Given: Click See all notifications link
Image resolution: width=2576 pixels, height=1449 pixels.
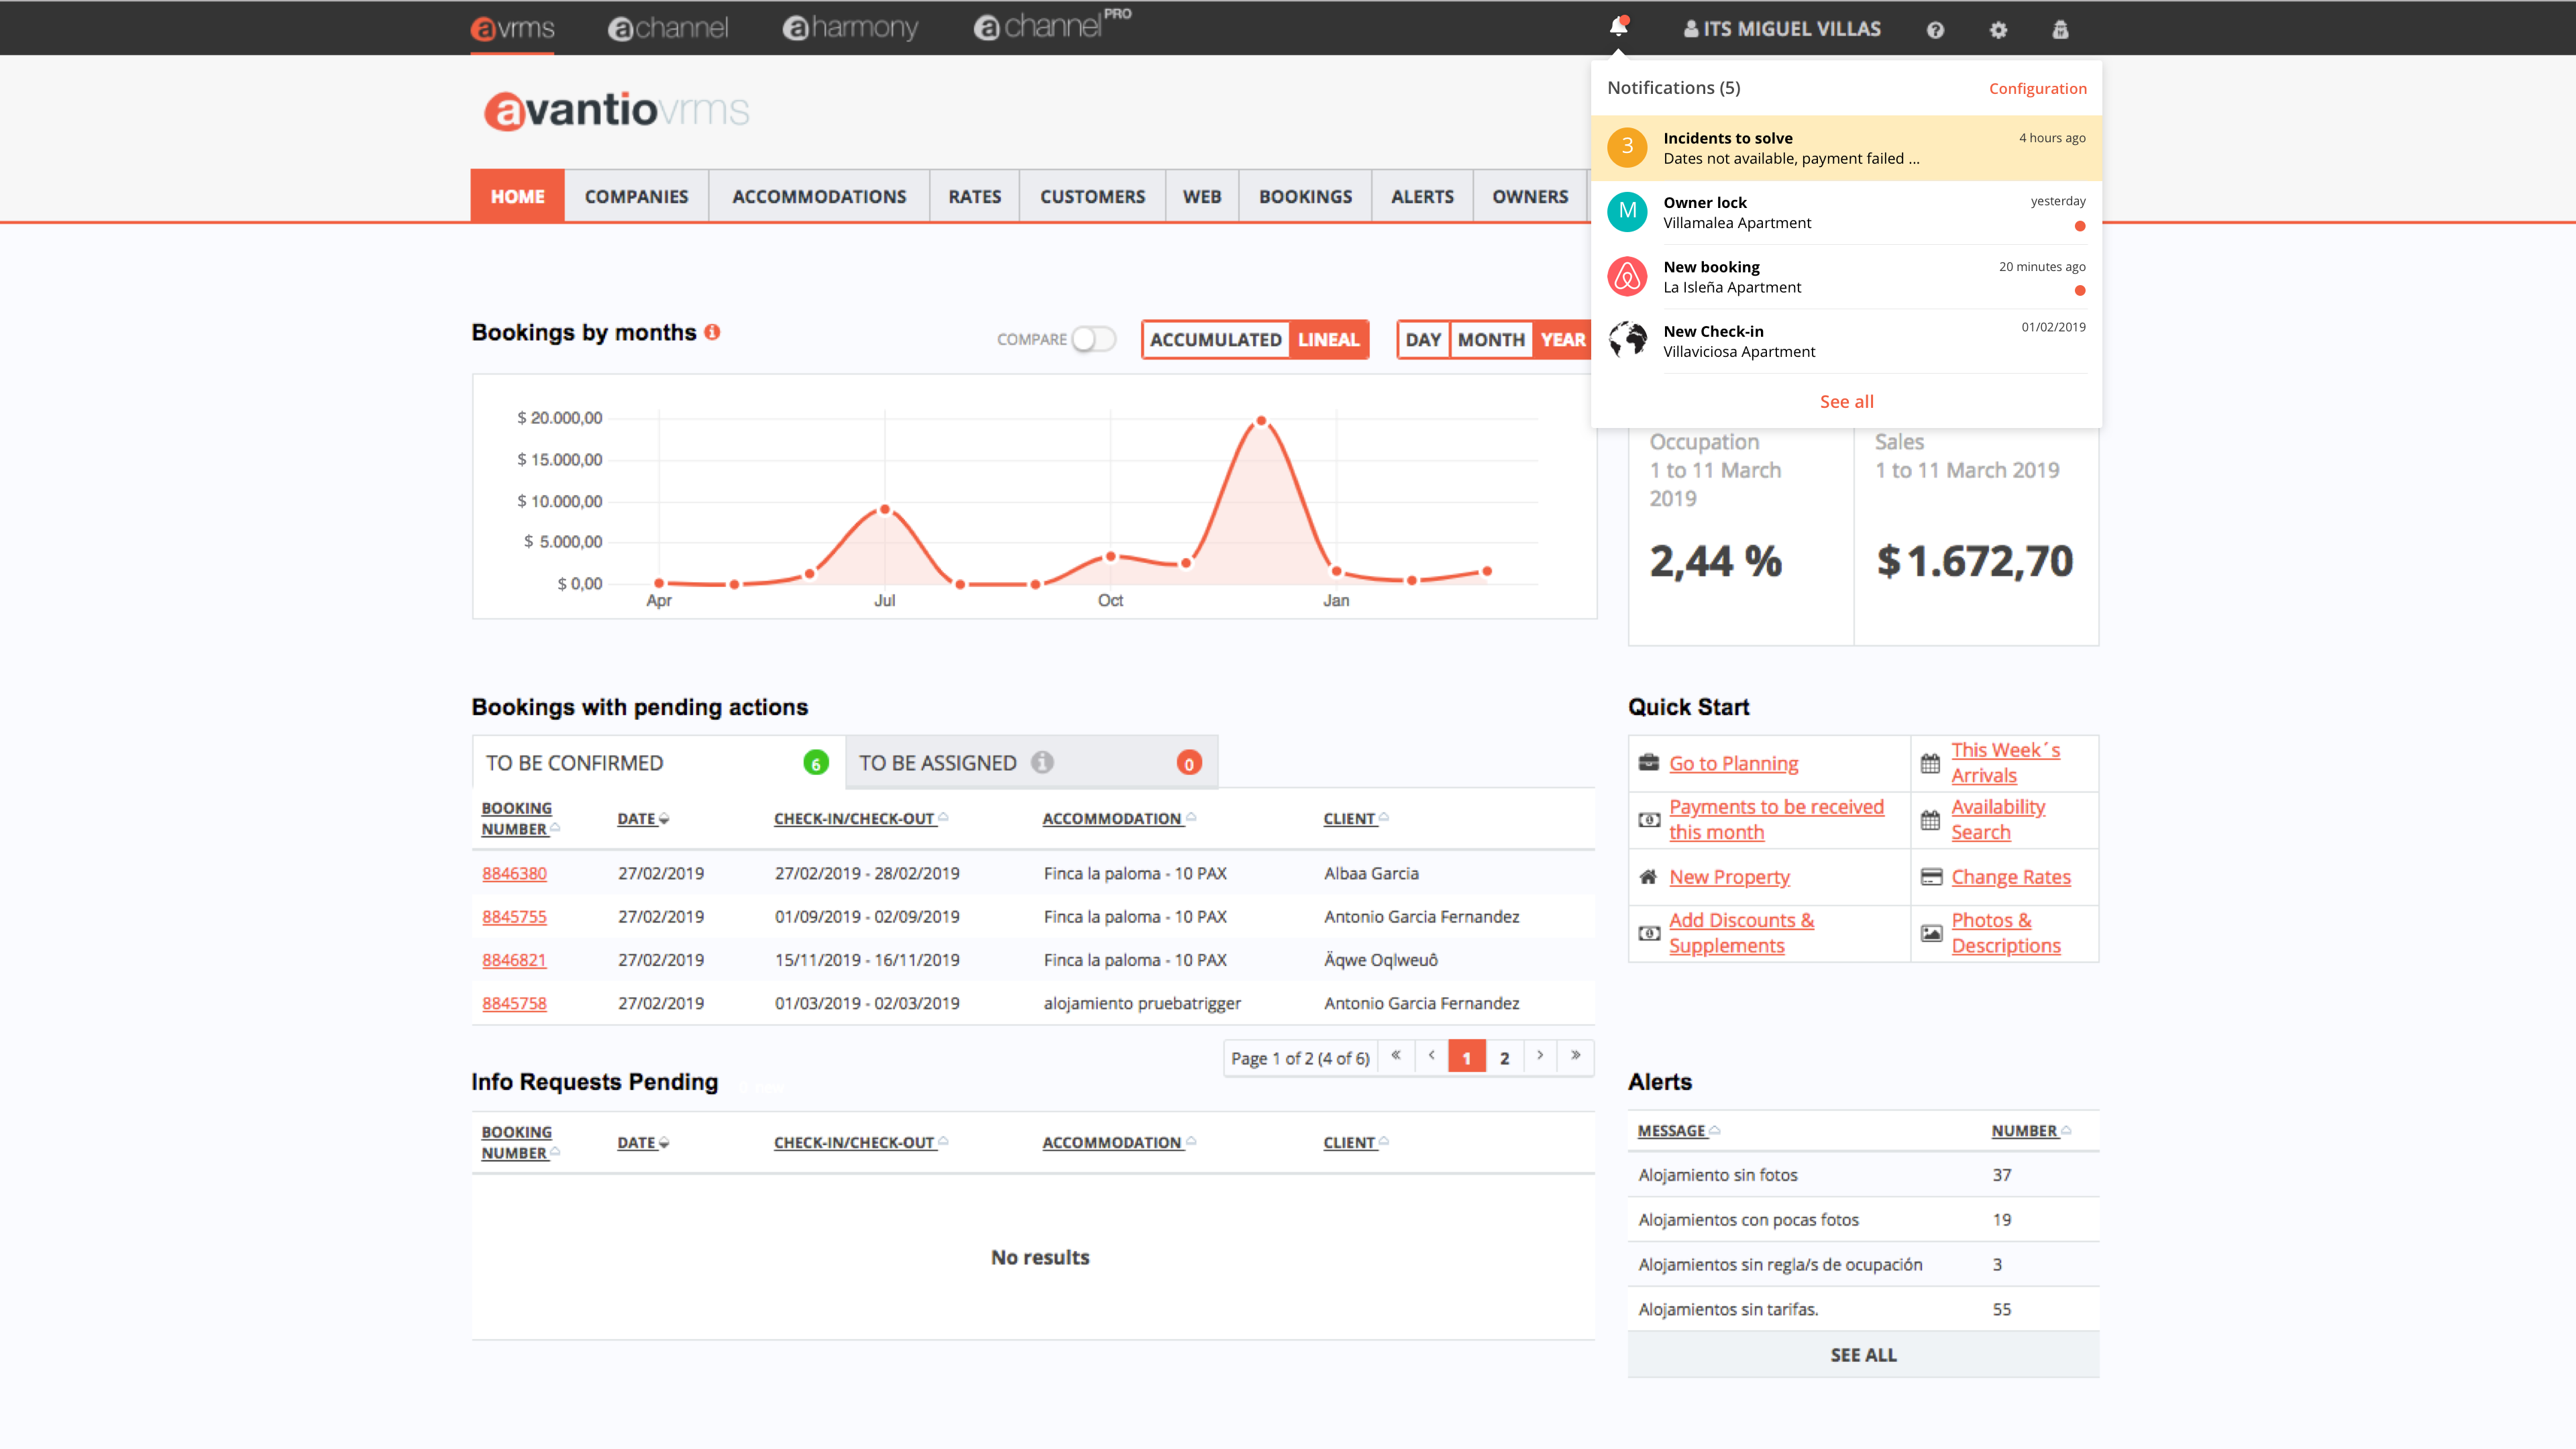Looking at the screenshot, I should (1846, 401).
